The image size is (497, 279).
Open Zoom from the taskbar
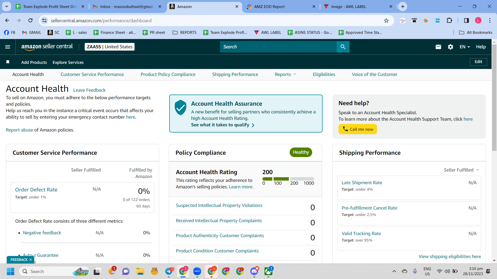pos(197,271)
